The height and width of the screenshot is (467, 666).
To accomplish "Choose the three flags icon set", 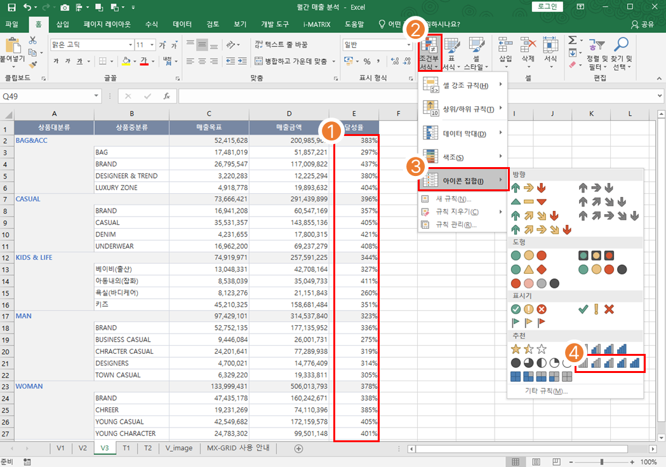I will point(528,323).
